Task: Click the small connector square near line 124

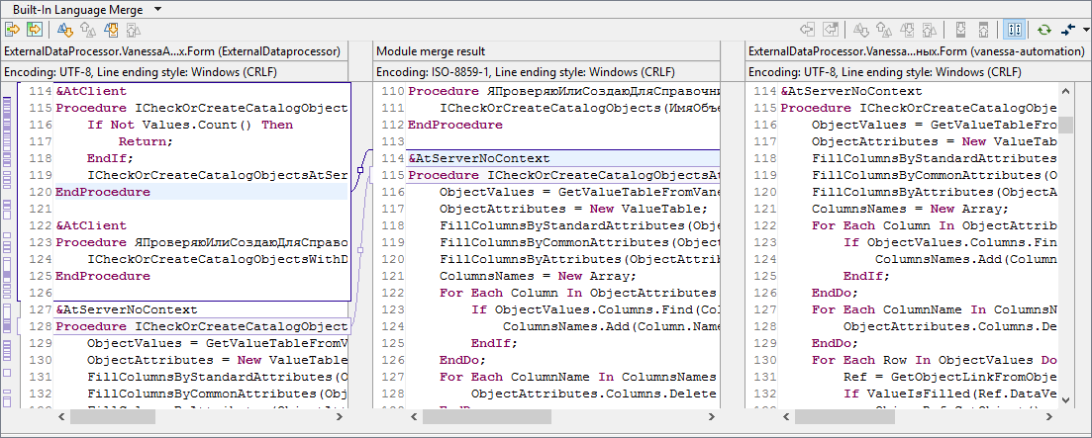Action: point(360,251)
